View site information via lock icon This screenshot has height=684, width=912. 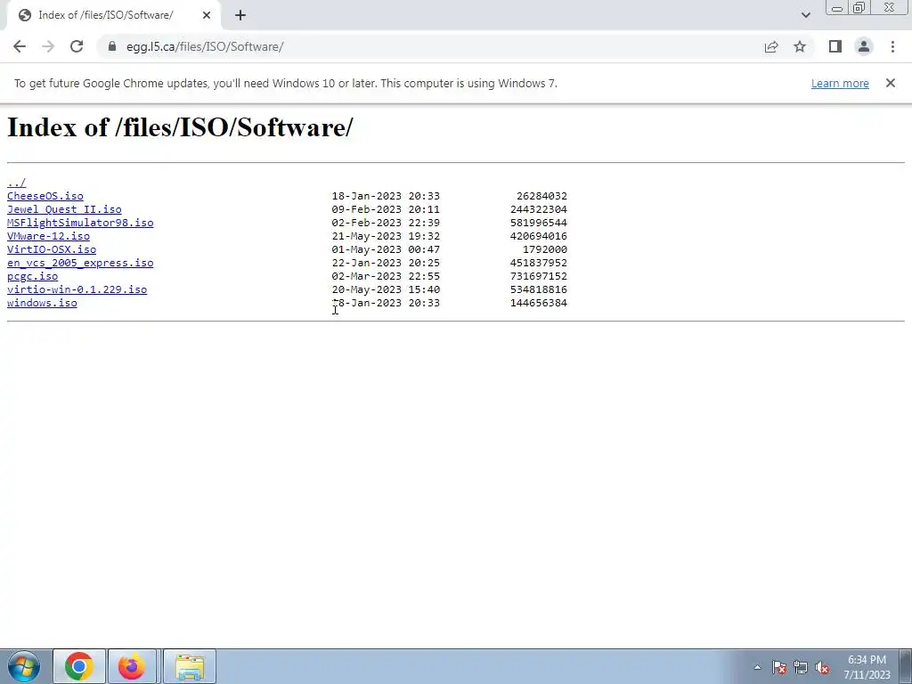coord(112,46)
